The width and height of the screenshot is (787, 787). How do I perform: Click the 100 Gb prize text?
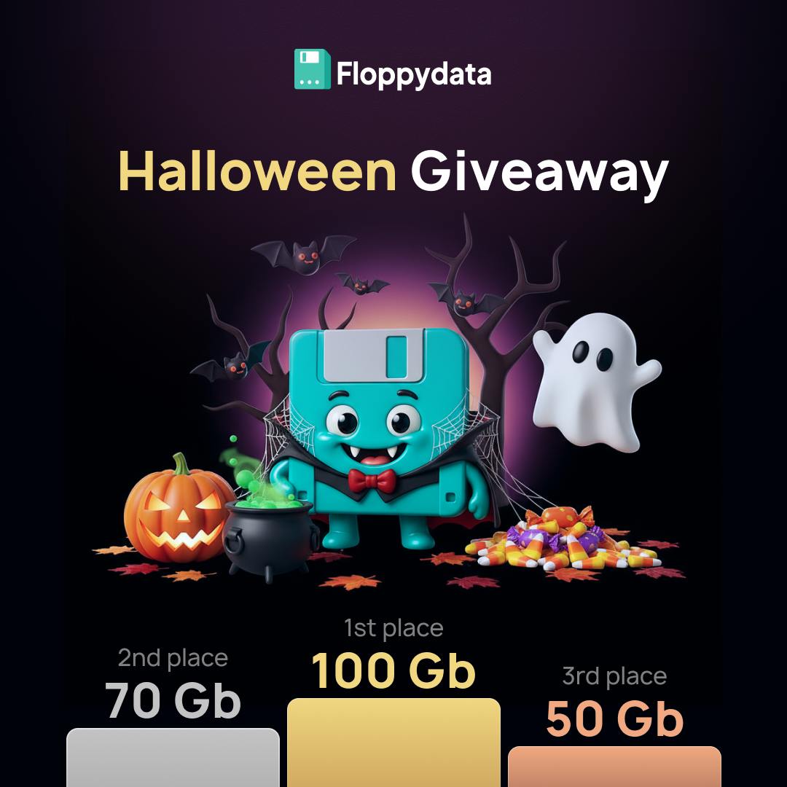point(393,671)
